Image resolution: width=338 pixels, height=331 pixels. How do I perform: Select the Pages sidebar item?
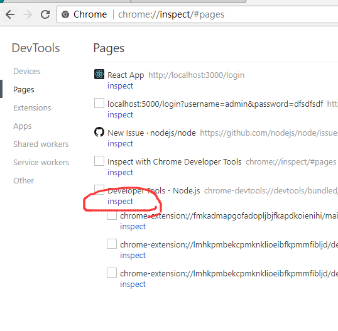[x=24, y=90]
